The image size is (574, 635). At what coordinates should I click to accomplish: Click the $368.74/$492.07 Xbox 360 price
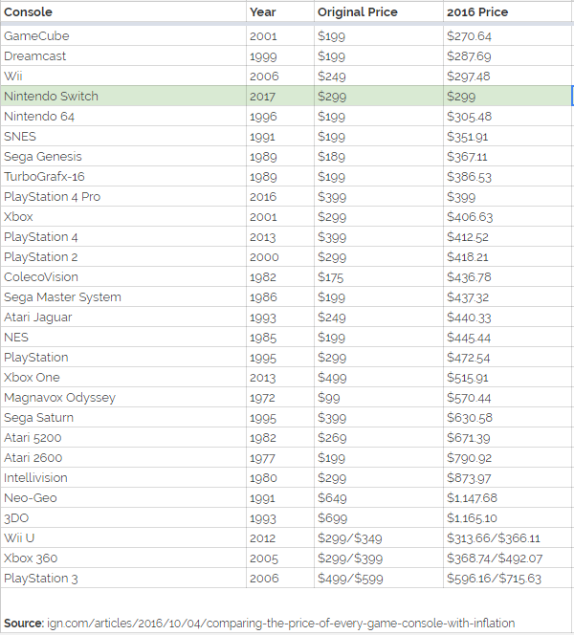(x=507, y=558)
